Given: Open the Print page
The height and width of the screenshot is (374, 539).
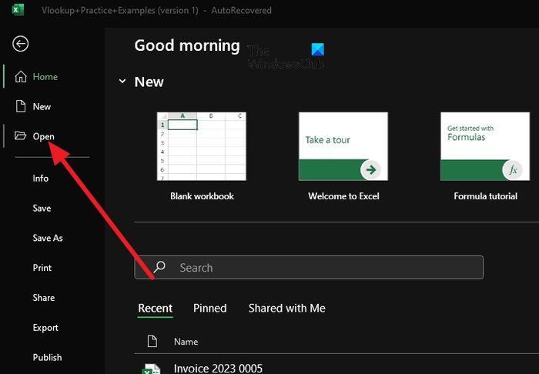Looking at the screenshot, I should (42, 268).
